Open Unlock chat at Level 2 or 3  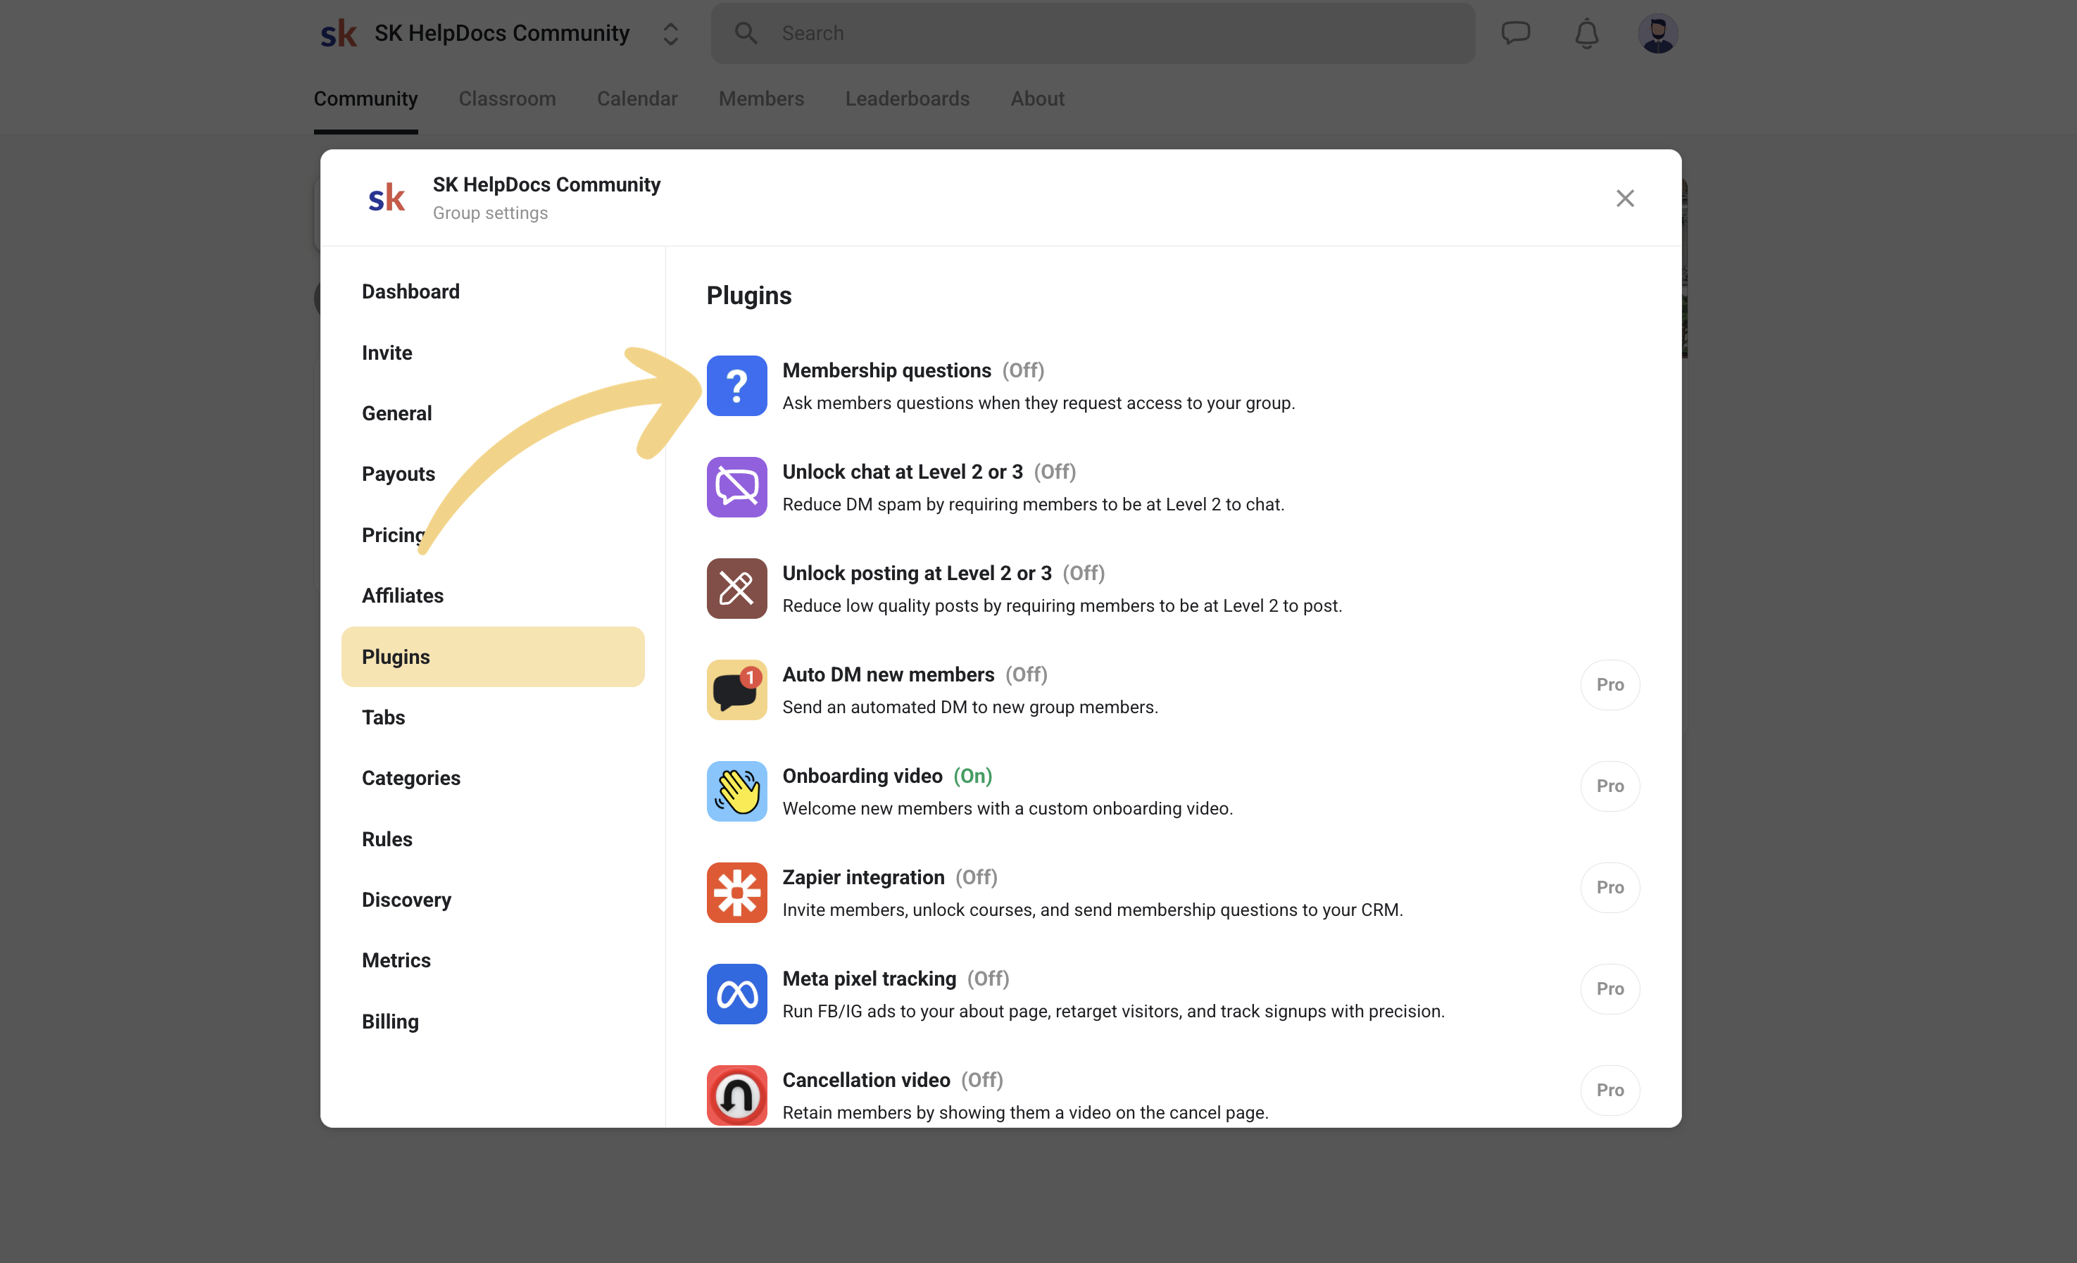tap(903, 471)
